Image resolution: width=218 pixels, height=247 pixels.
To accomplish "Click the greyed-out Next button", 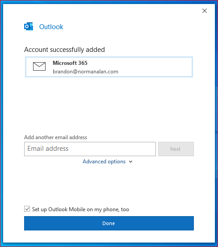I will pyautogui.click(x=176, y=149).
